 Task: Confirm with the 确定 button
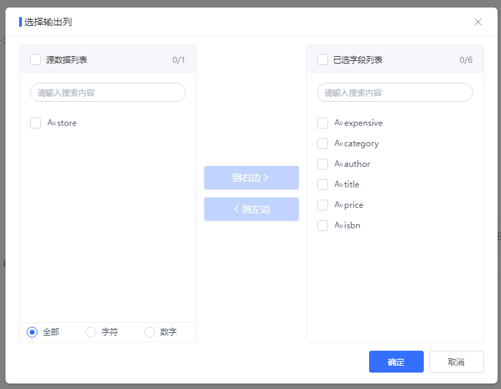(396, 362)
